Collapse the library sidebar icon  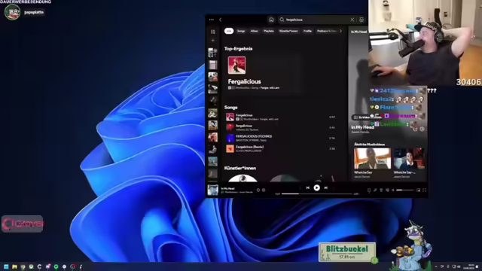(x=212, y=32)
